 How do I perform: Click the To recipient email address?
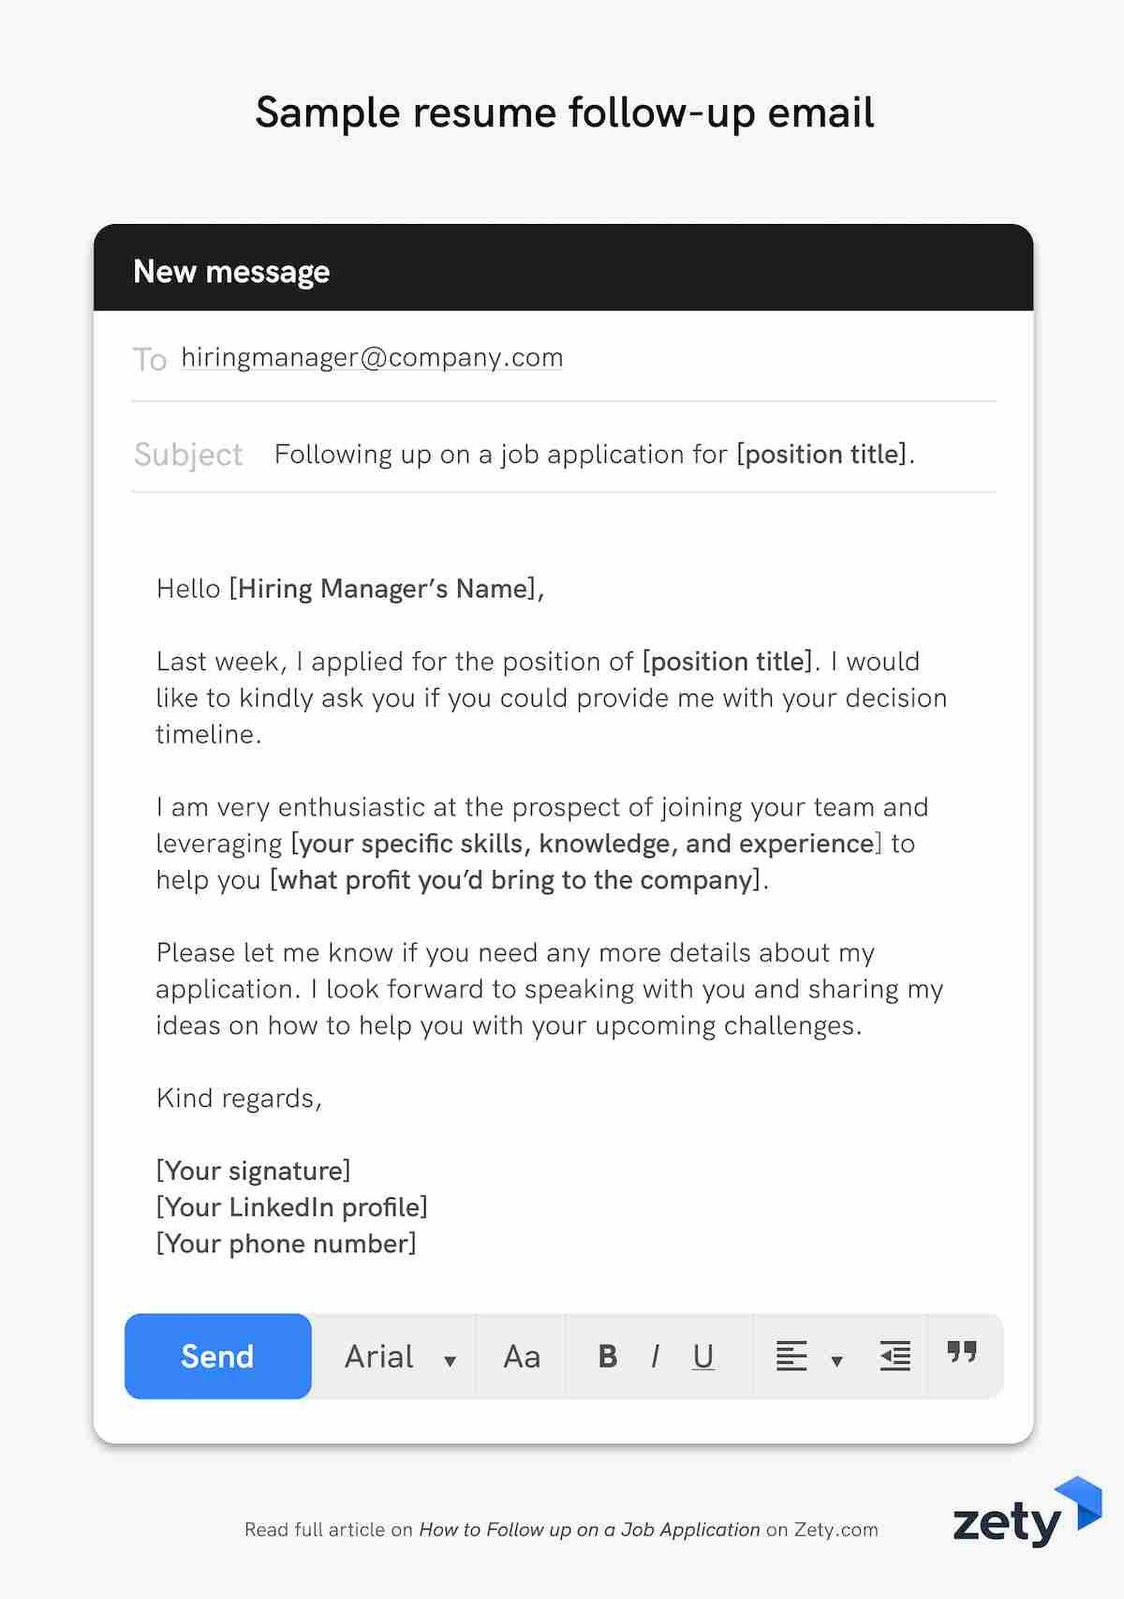pos(372,358)
